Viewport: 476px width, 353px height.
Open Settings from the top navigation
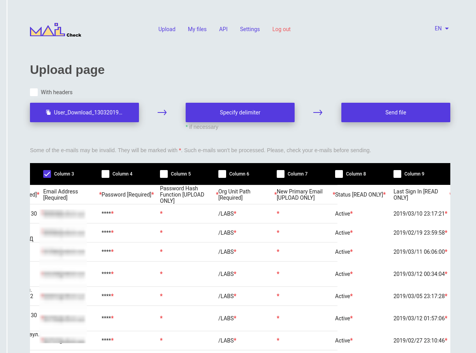click(x=250, y=29)
